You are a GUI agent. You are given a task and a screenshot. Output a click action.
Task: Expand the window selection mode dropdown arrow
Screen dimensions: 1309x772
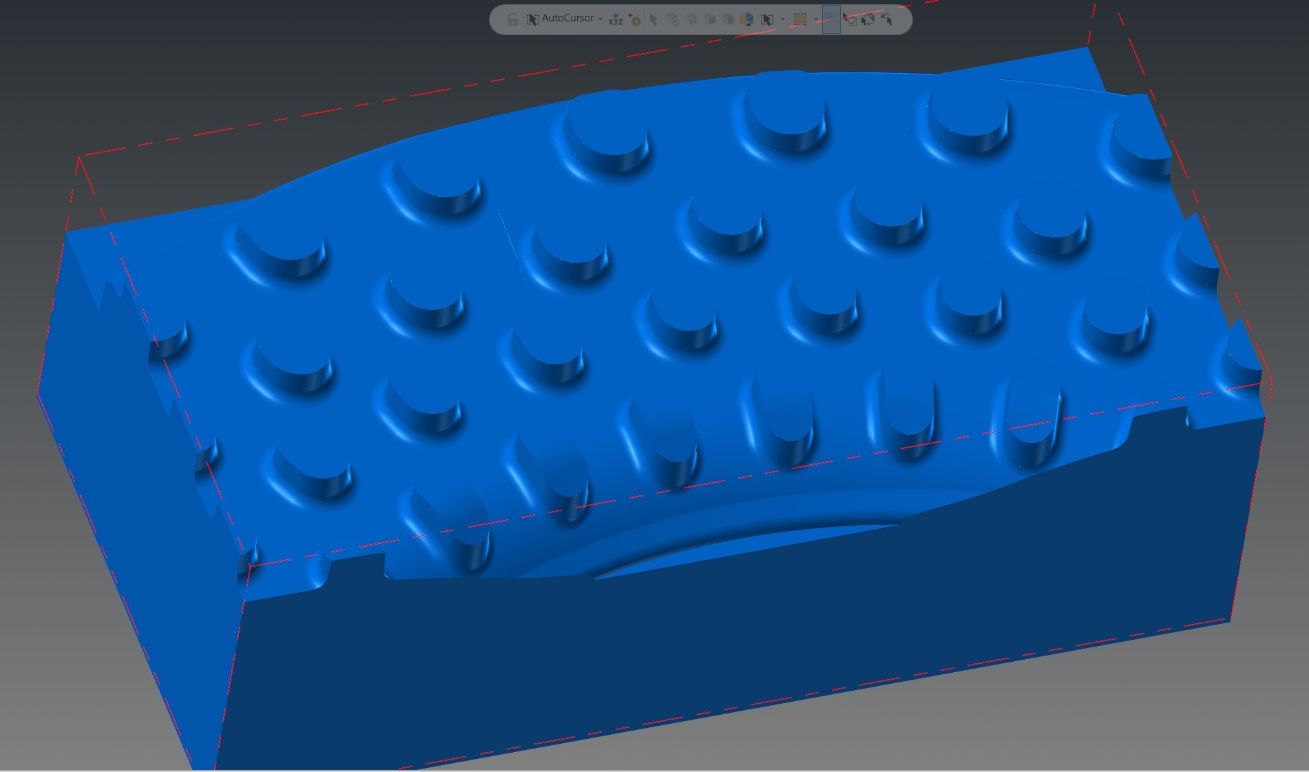click(816, 19)
